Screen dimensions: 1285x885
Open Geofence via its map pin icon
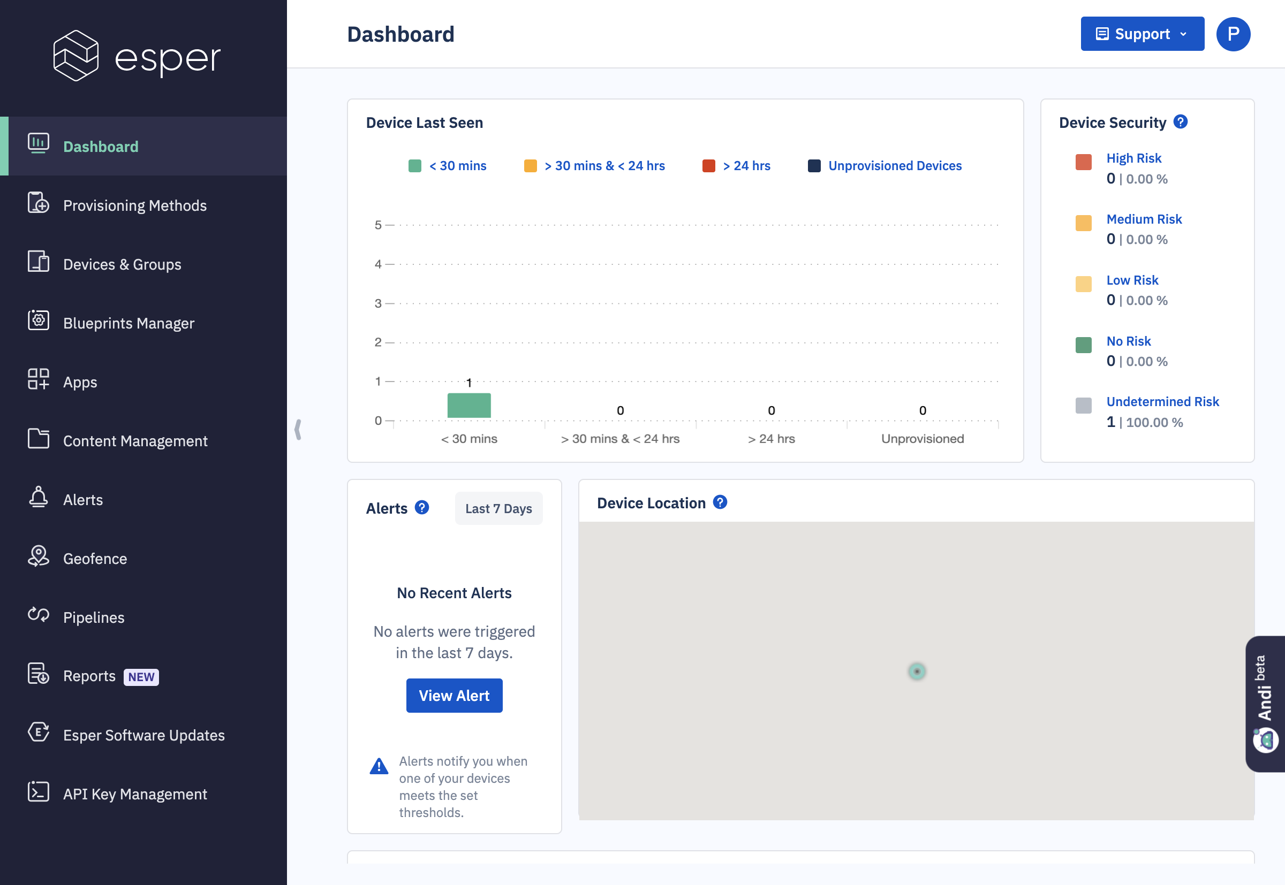click(39, 556)
